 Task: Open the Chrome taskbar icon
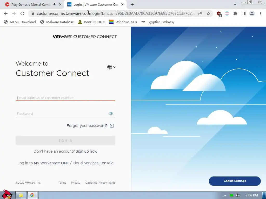32,195
